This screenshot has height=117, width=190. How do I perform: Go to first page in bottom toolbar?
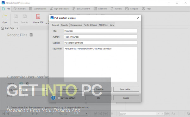(x=4, y=114)
